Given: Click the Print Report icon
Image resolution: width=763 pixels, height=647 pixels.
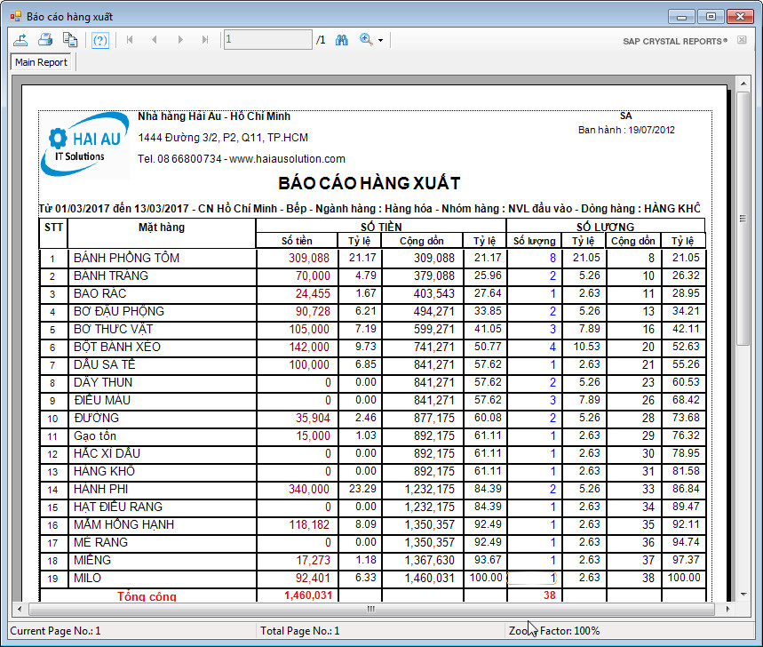Looking at the screenshot, I should click(45, 40).
